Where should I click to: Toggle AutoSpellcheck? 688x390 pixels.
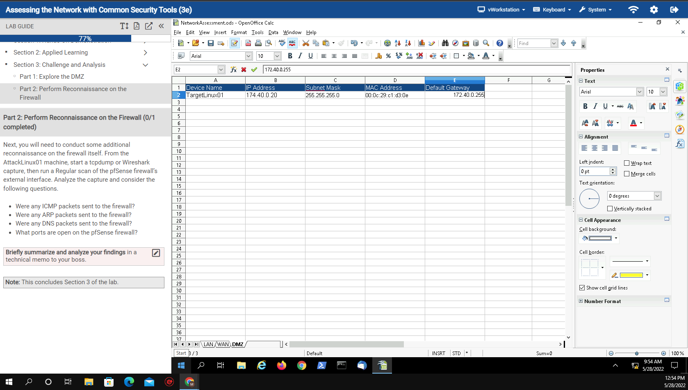292,43
